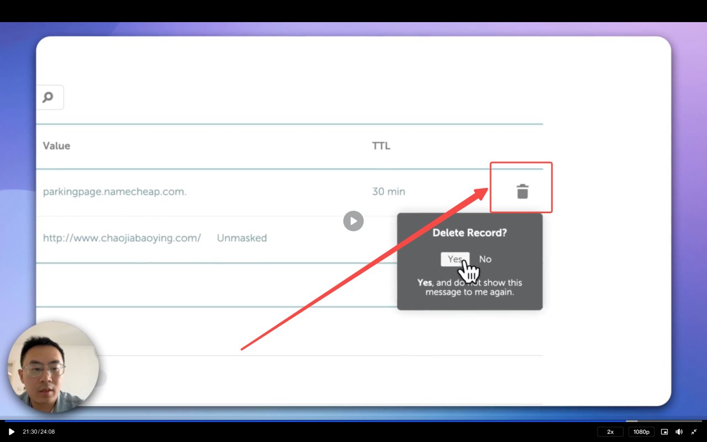Viewport: 707px width, 442px height.
Task: Click the trash delete record icon
Action: 522,191
